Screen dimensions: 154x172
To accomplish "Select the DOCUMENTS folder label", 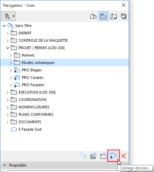I will point(30,122).
